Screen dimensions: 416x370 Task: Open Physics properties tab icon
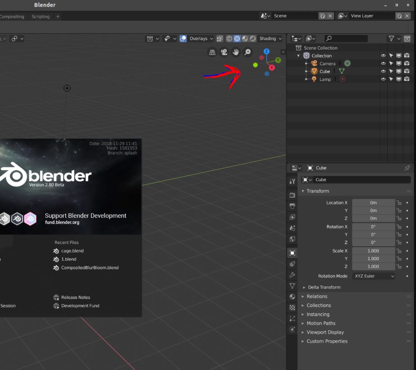(x=292, y=329)
